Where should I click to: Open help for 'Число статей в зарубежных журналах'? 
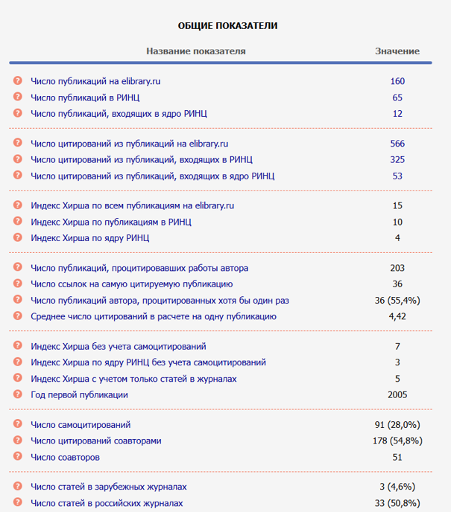[x=17, y=487]
